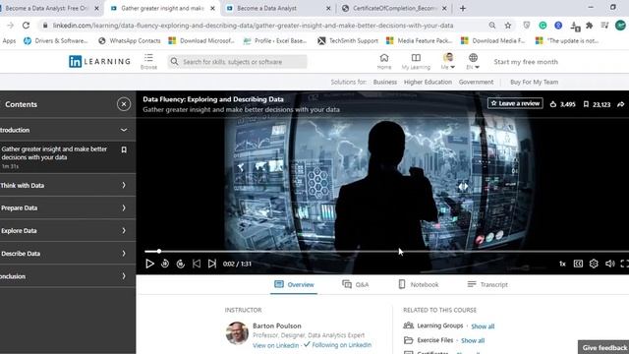The image size is (629, 354).
Task: Go to previous video
Action: [197, 264]
